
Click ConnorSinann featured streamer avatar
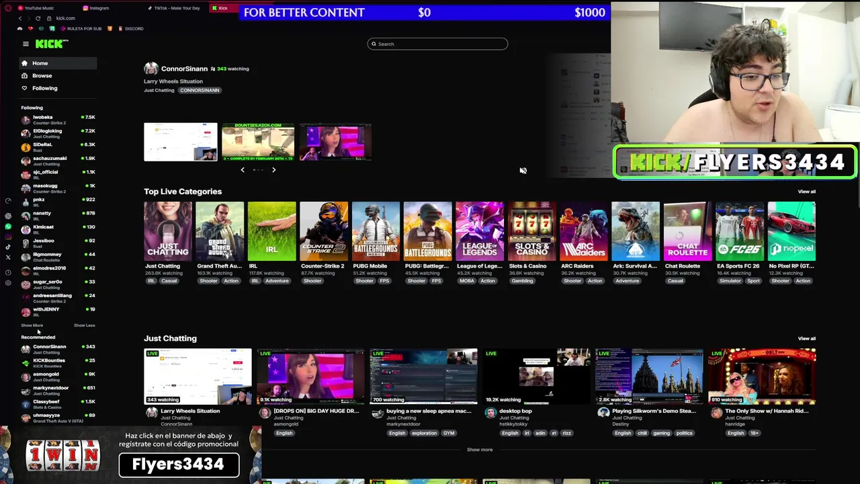click(151, 69)
